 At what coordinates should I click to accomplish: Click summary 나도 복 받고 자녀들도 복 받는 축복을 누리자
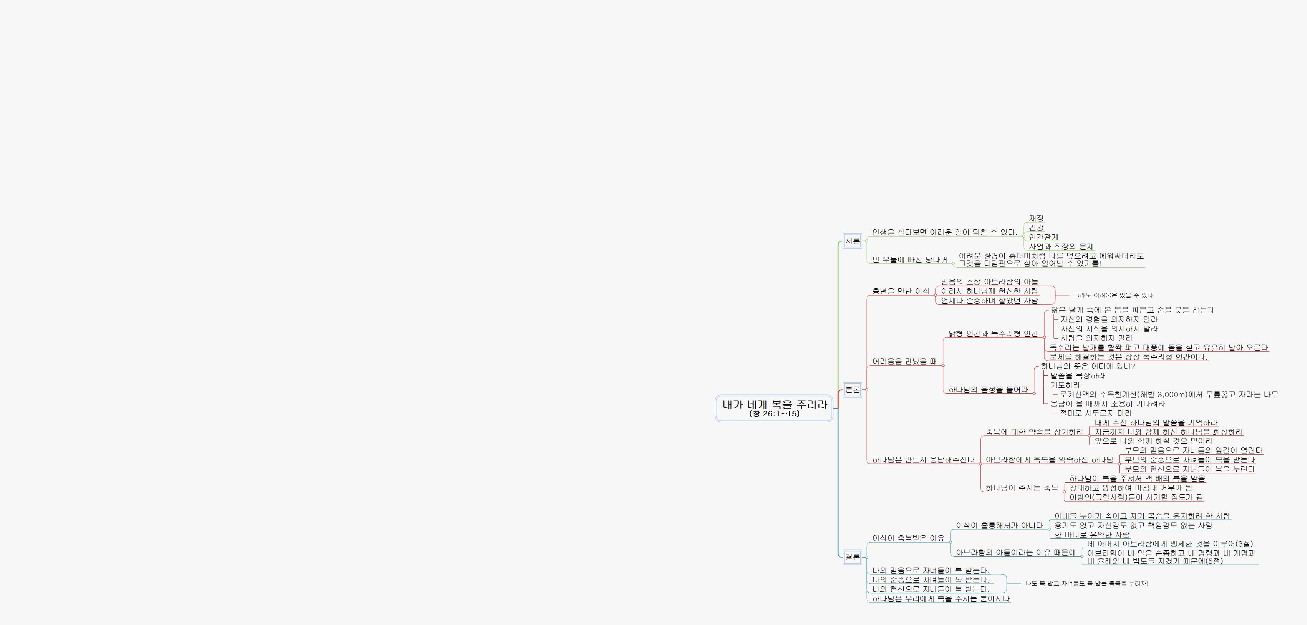click(1086, 584)
